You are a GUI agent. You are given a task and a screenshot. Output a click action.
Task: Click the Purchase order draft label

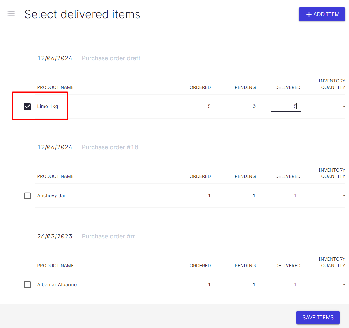click(111, 58)
